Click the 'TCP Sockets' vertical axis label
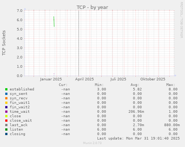The width and height of the screenshot is (185, 147). click(4, 43)
